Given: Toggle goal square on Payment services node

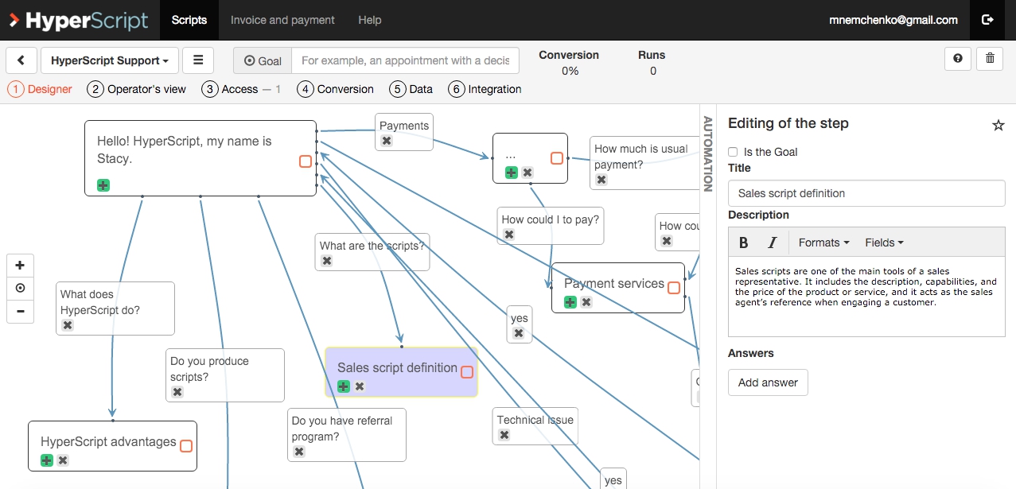Looking at the screenshot, I should [x=674, y=288].
